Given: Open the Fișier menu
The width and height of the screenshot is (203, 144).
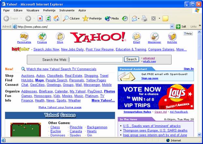Looking at the screenshot, I should pyautogui.click(x=6, y=10).
